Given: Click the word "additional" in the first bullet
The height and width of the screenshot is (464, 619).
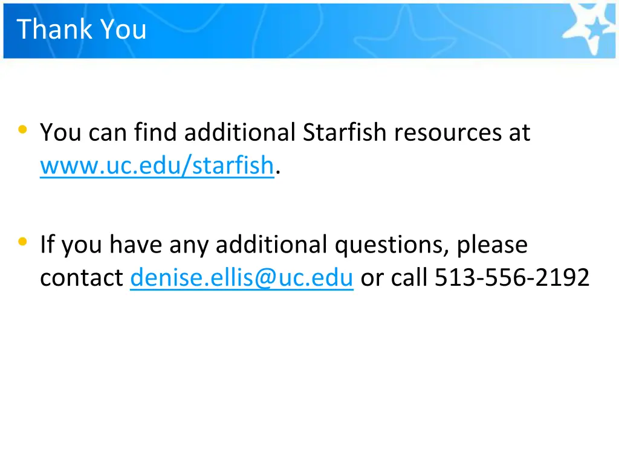Looking at the screenshot, I should pyautogui.click(x=239, y=132).
